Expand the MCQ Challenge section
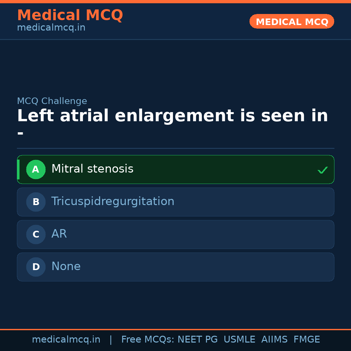The image size is (351, 351). click(52, 101)
